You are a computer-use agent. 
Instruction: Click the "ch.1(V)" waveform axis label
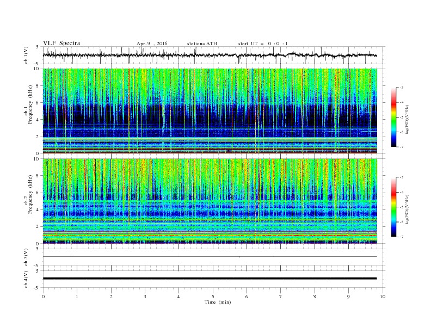pyautogui.click(x=26, y=55)
